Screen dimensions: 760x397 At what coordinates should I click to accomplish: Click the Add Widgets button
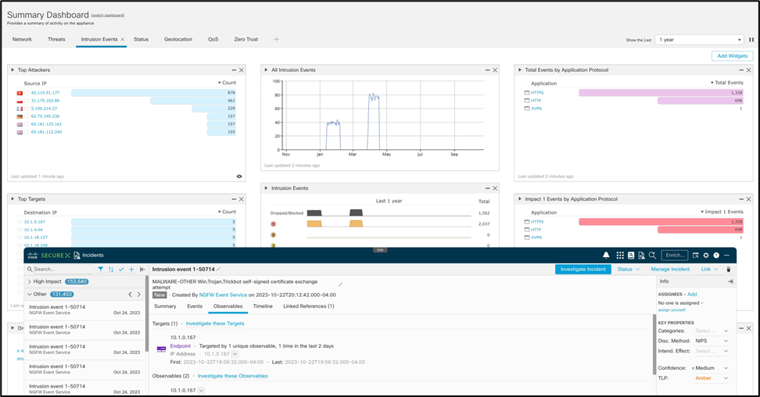coord(732,55)
